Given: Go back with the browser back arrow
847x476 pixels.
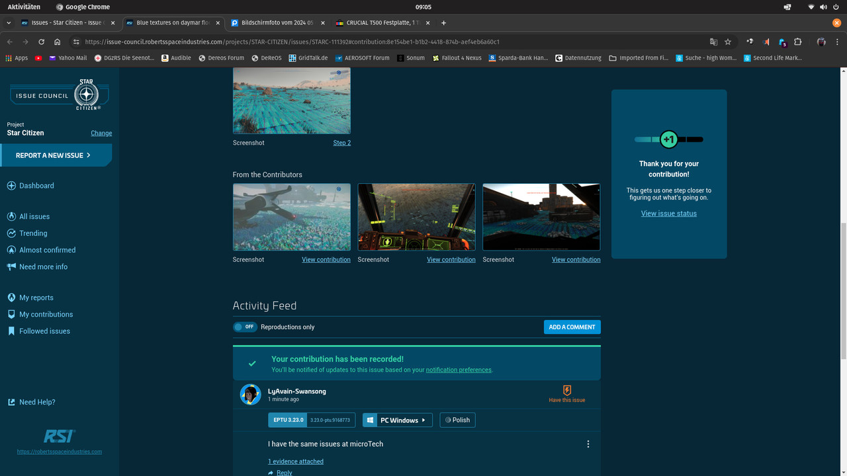Looking at the screenshot, I should 9,42.
